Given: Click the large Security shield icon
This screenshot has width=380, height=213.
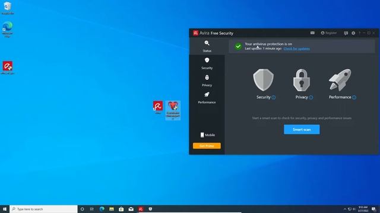Looking at the screenshot, I should coord(264,80).
